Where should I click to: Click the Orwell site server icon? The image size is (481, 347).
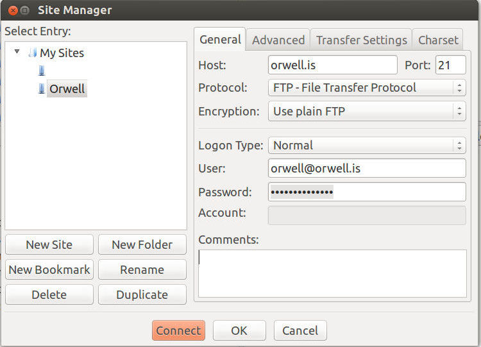coord(42,89)
